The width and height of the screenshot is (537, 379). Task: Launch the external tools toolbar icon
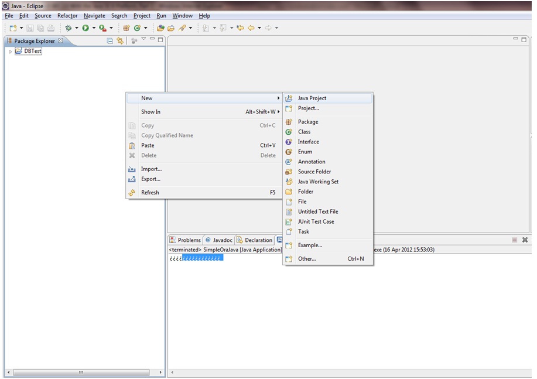(x=102, y=28)
